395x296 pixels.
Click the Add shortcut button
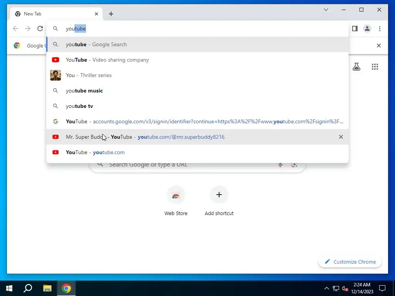(219, 201)
